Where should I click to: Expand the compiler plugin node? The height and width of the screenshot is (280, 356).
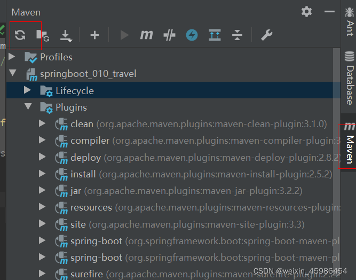click(42, 140)
